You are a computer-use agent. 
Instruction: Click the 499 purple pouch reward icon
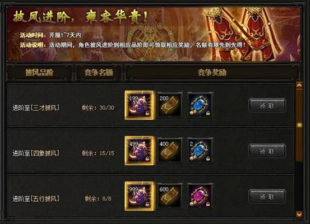click(140, 151)
